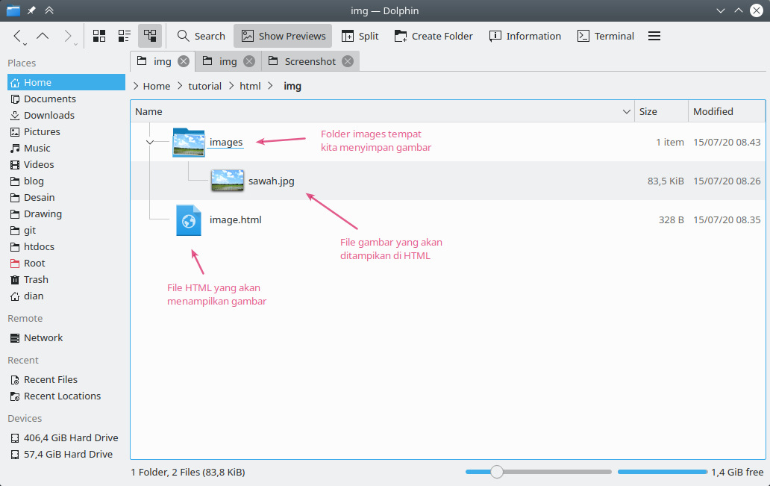Go back using the back arrow
The height and width of the screenshot is (486, 770).
click(17, 35)
